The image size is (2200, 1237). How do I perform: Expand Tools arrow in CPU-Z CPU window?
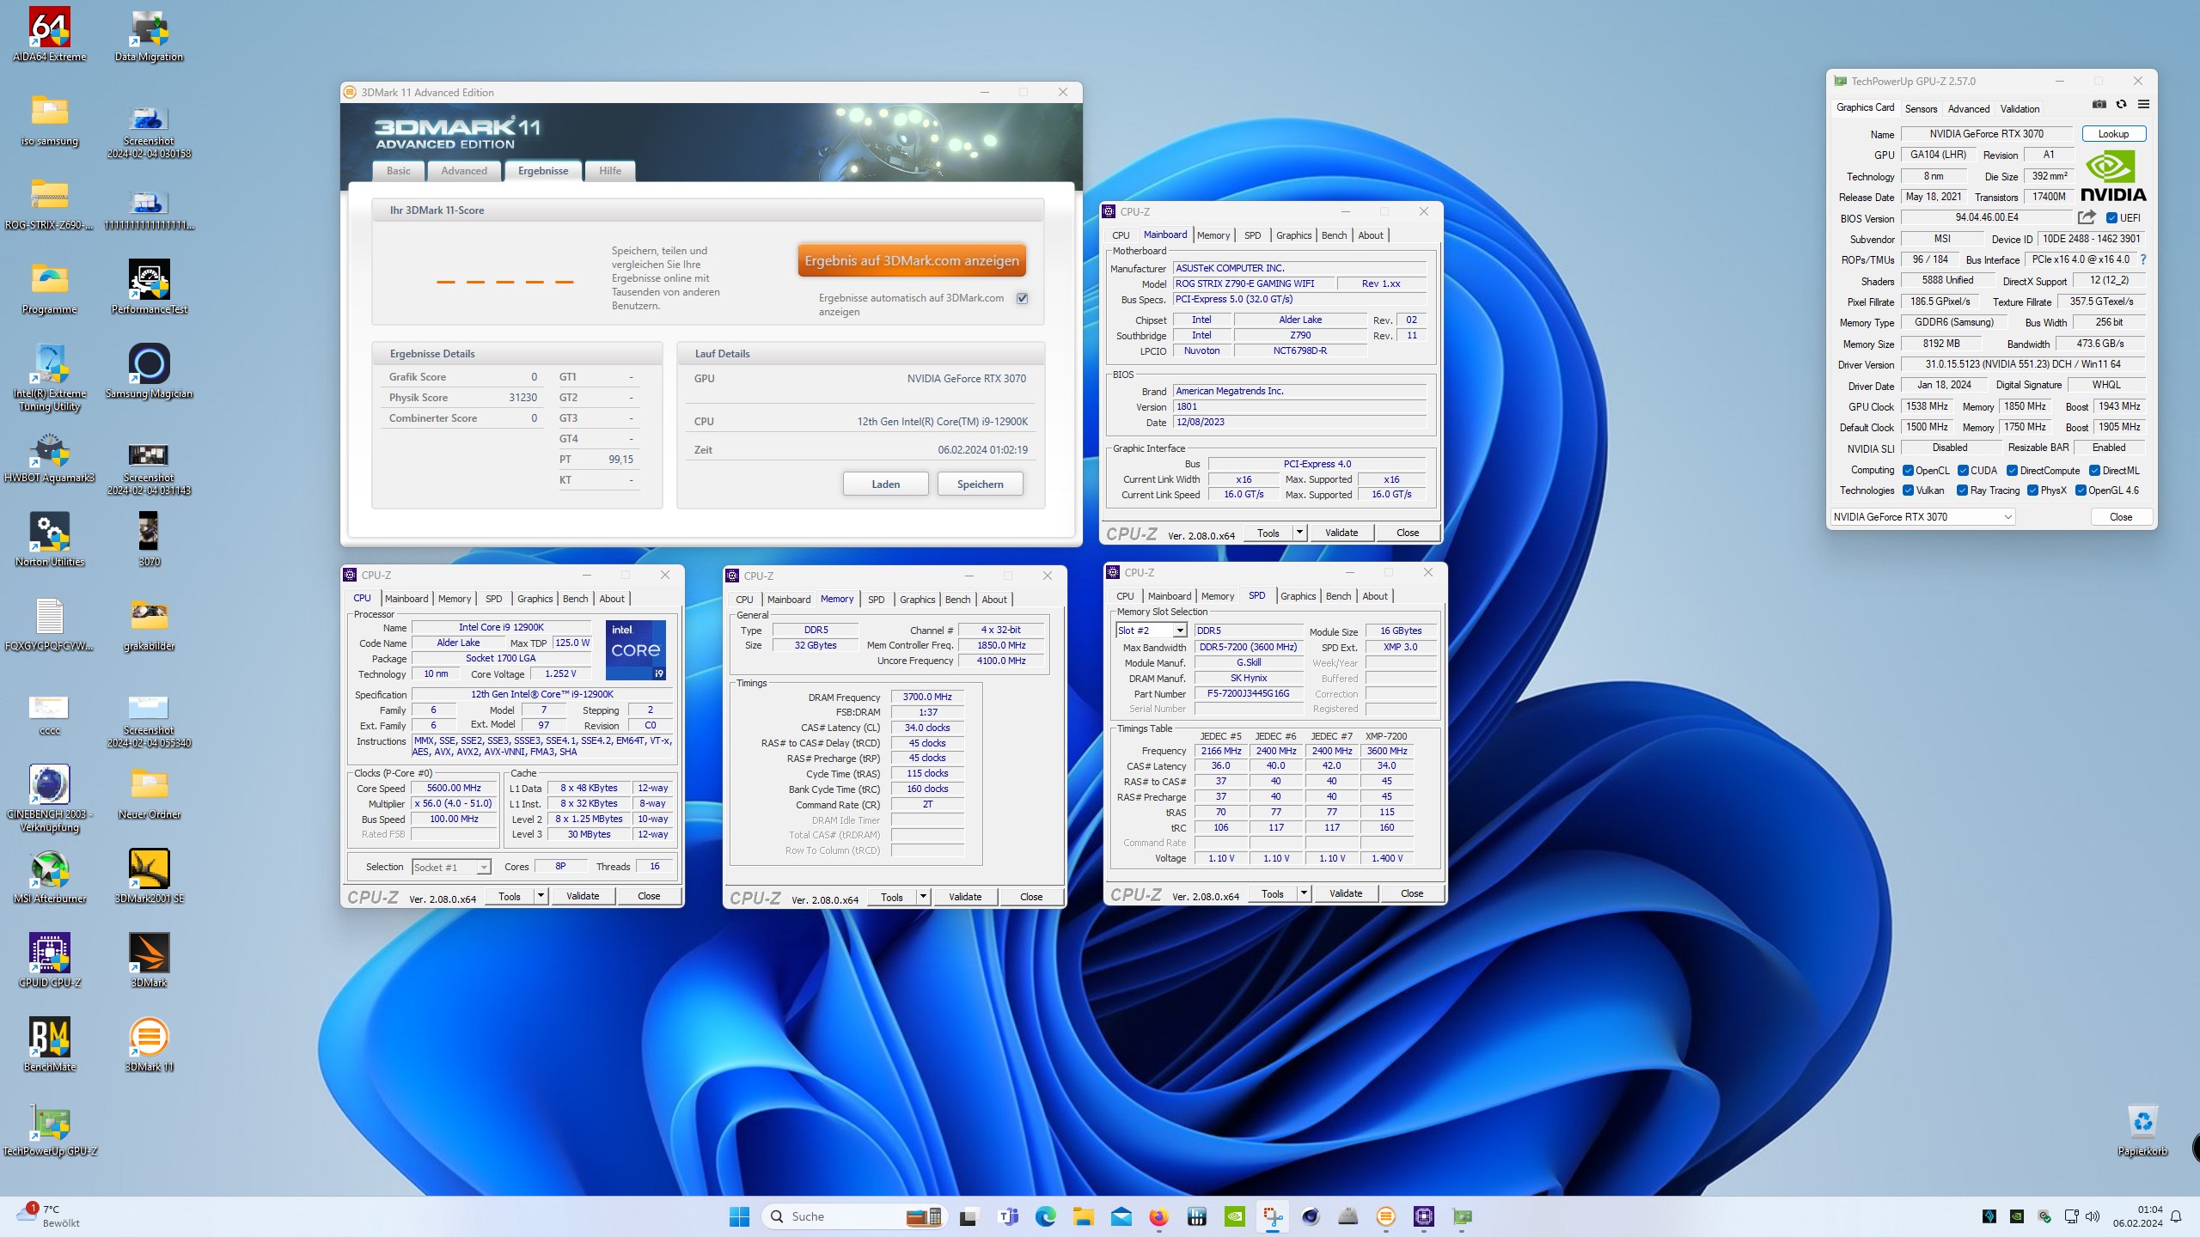click(541, 896)
